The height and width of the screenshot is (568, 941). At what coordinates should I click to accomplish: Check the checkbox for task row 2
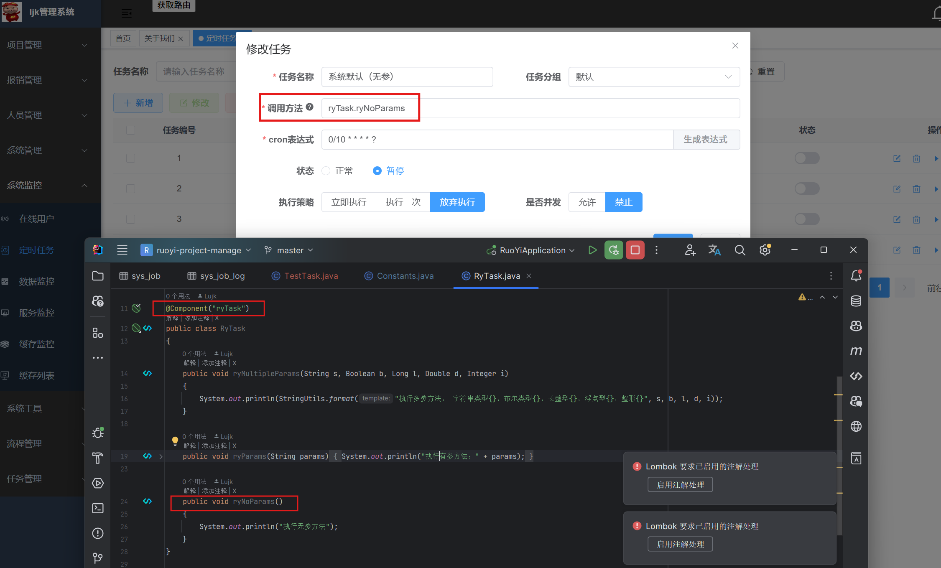click(x=130, y=188)
